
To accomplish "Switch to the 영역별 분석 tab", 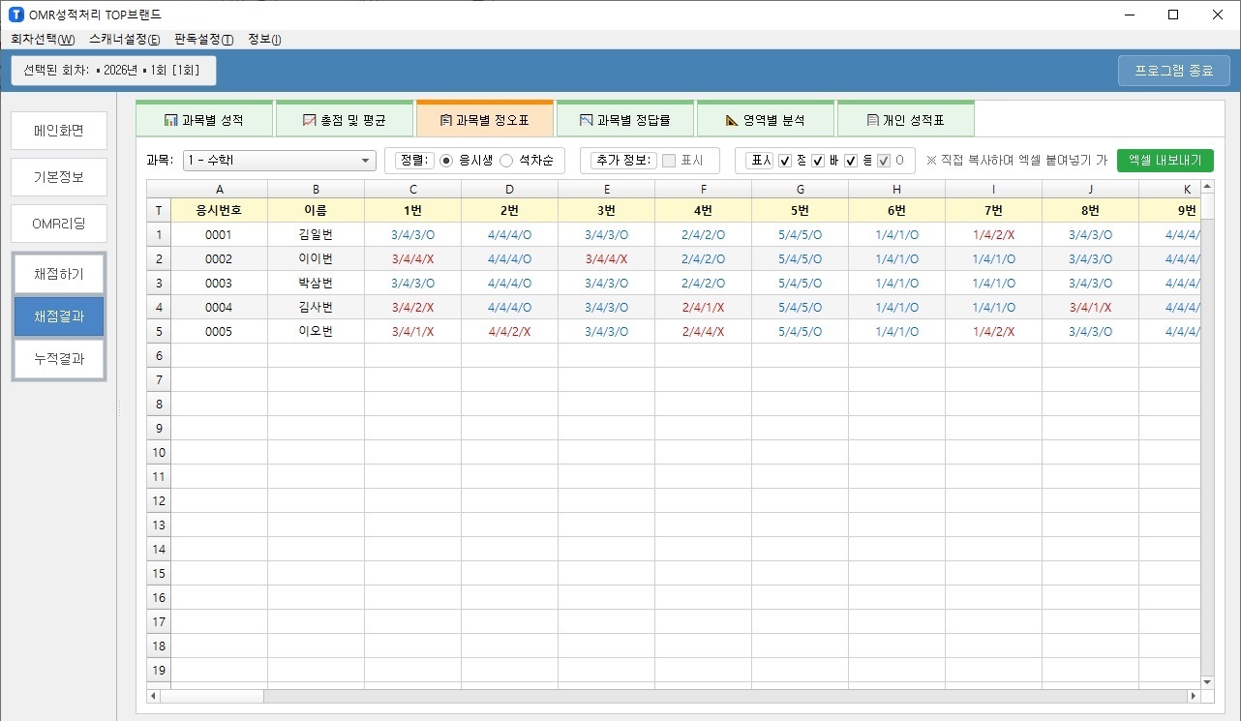I will click(x=766, y=120).
